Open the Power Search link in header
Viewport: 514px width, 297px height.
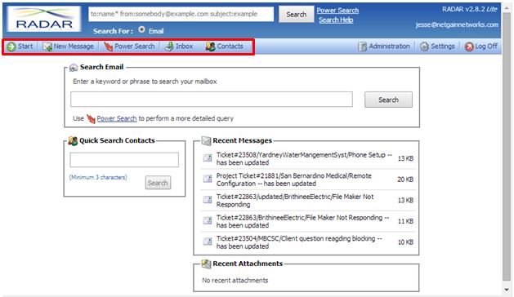point(337,11)
